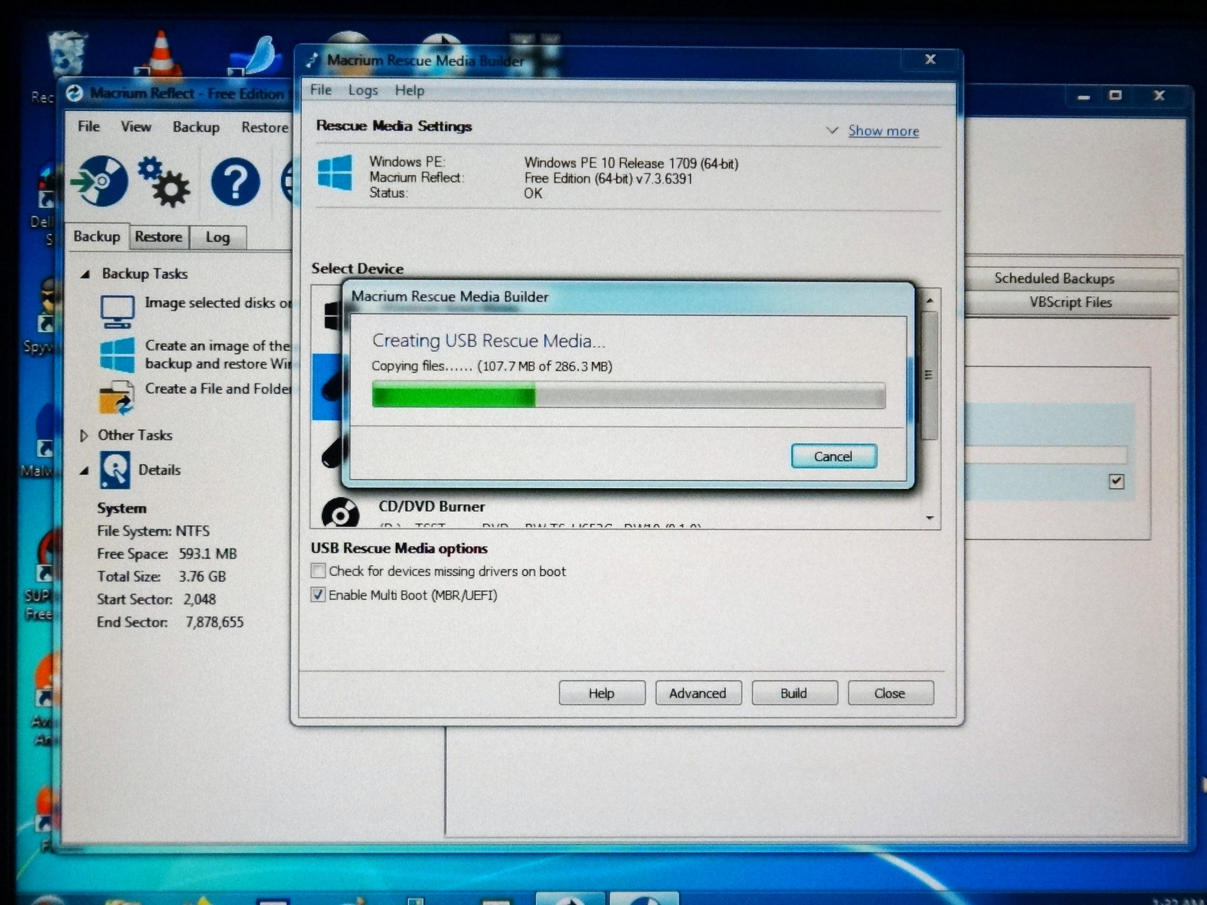Click Create a File and Folder backup link
Screen dimensions: 1207x905
(218, 389)
